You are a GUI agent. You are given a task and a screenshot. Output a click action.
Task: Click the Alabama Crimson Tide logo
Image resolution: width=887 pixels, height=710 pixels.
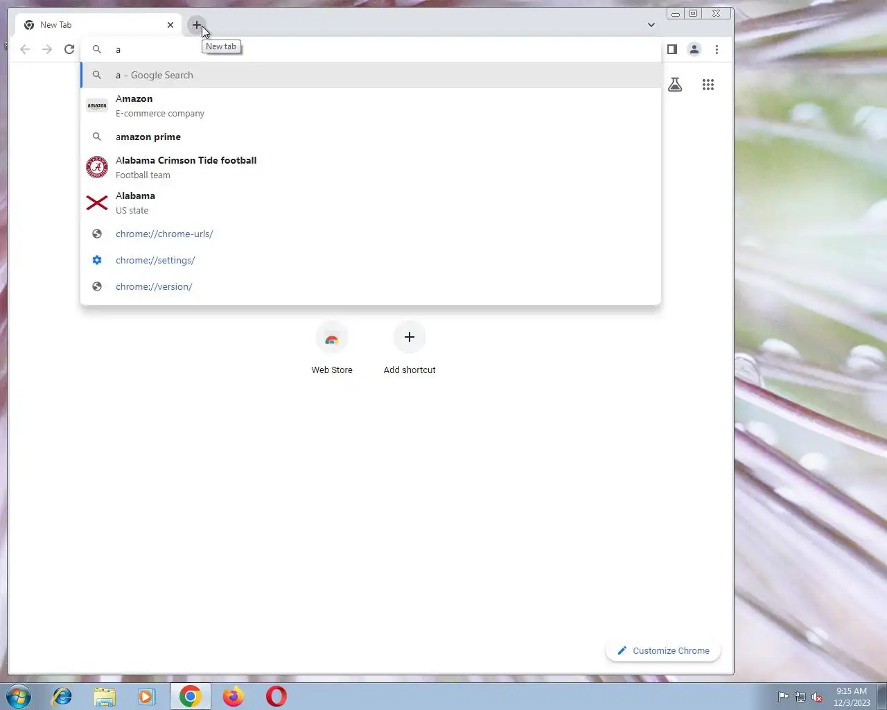[x=97, y=167]
